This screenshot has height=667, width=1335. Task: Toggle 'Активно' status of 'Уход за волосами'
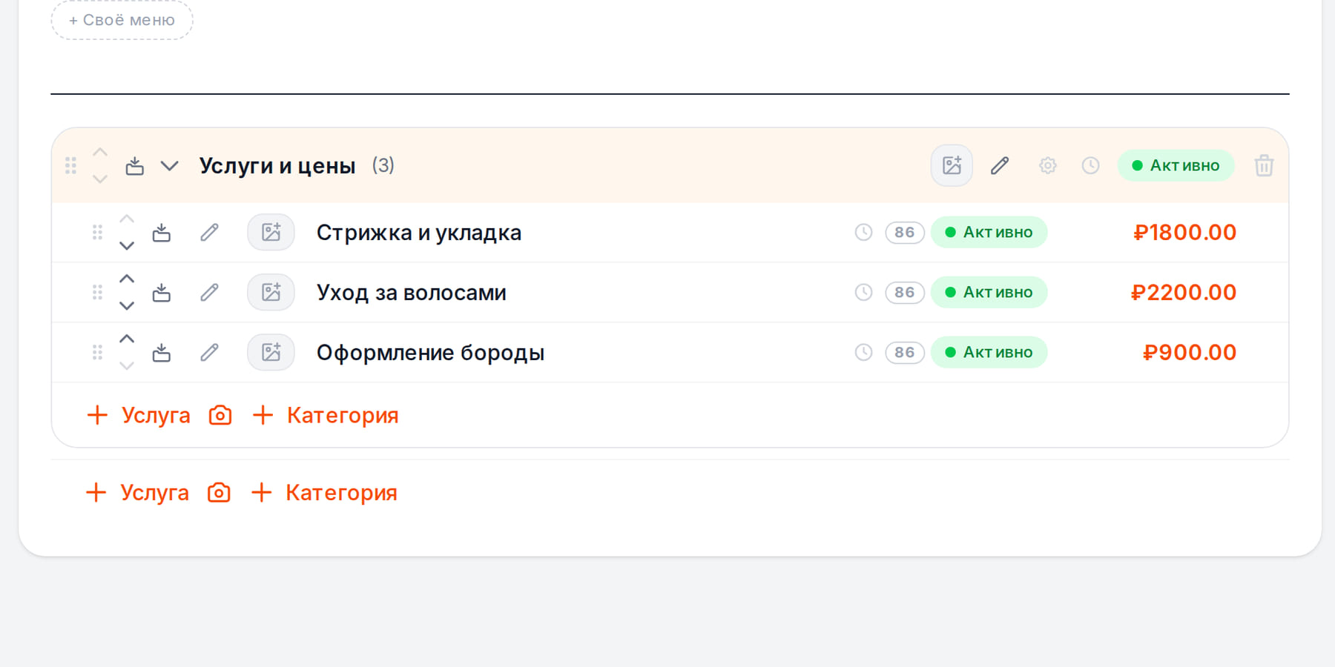point(989,292)
